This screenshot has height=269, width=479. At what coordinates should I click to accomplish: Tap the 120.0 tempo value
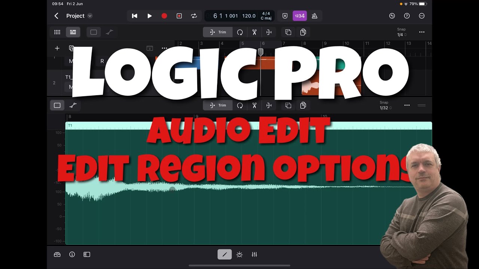click(x=249, y=16)
